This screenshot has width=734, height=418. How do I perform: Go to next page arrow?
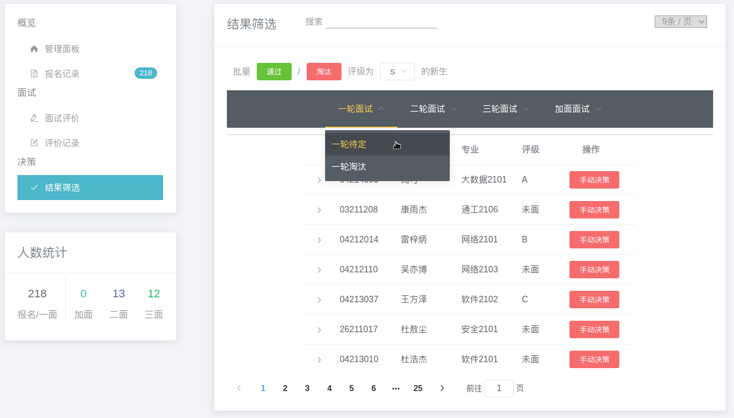click(442, 388)
